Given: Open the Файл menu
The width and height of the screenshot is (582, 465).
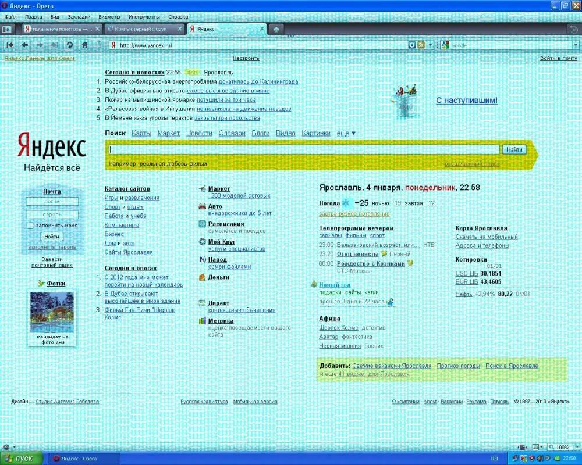Looking at the screenshot, I should (10, 17).
